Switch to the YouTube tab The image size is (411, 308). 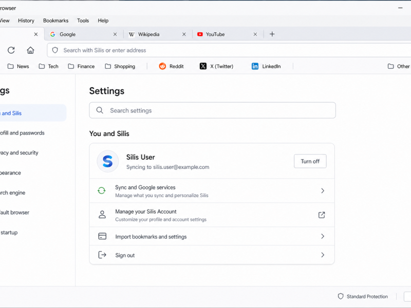click(227, 34)
